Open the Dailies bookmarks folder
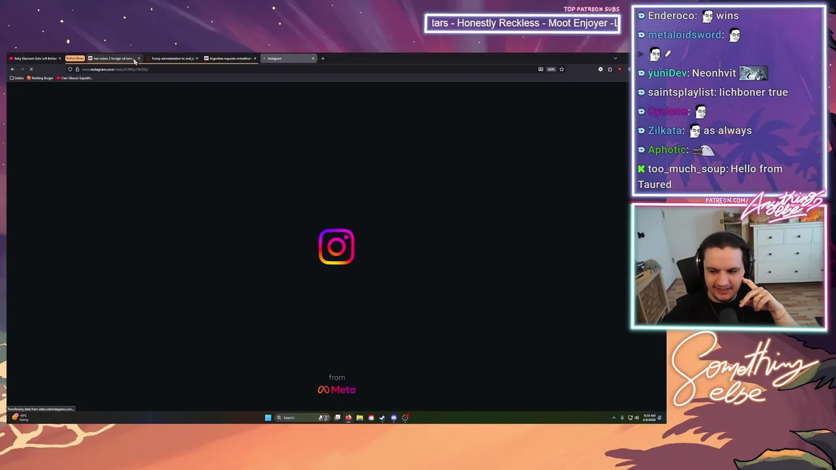 17,78
